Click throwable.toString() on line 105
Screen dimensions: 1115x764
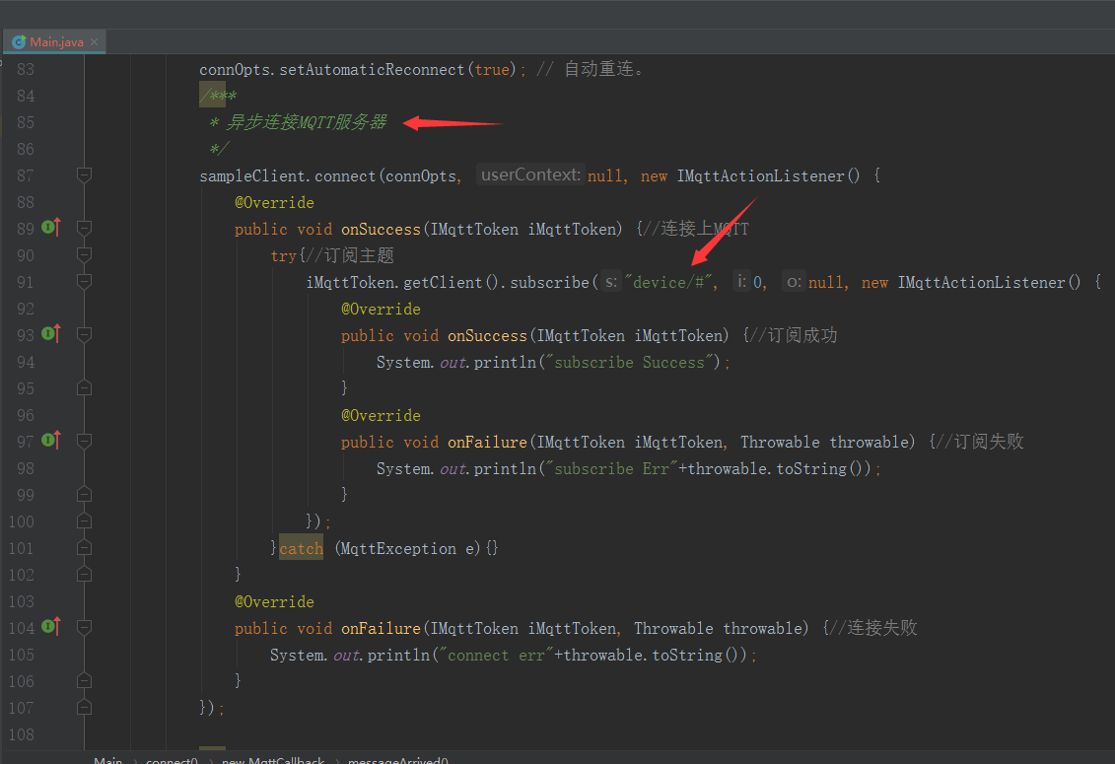[x=653, y=656]
